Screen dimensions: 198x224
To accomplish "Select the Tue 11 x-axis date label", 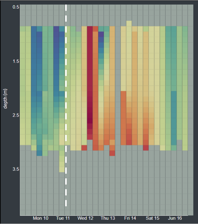I will point(63,218).
